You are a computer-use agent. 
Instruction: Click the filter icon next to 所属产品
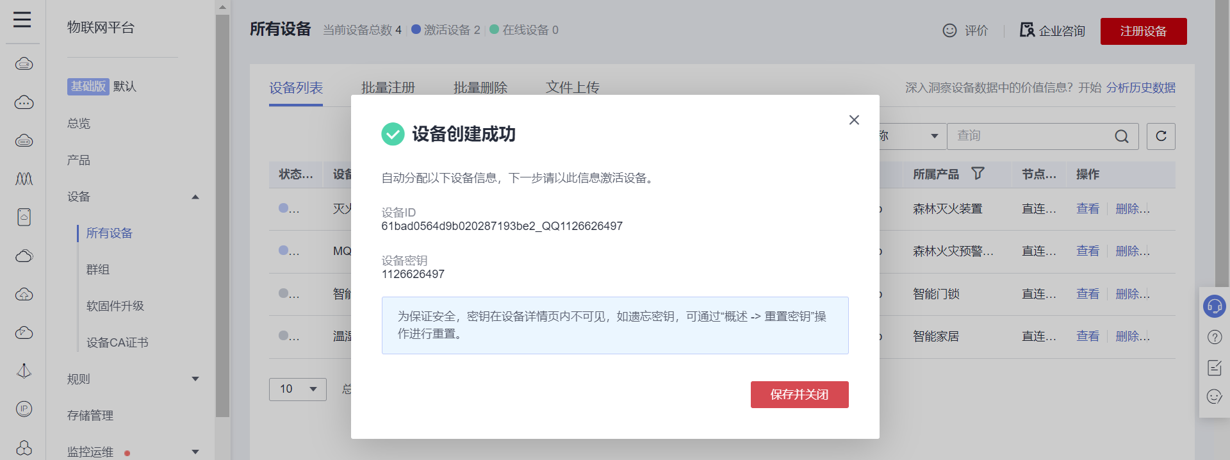978,174
